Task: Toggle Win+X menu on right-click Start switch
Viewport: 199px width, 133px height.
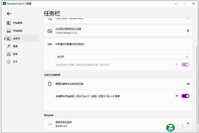Action: pyautogui.click(x=185, y=96)
